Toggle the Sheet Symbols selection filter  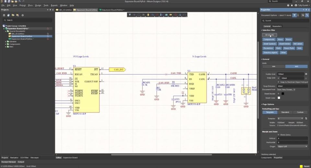[x=270, y=44]
